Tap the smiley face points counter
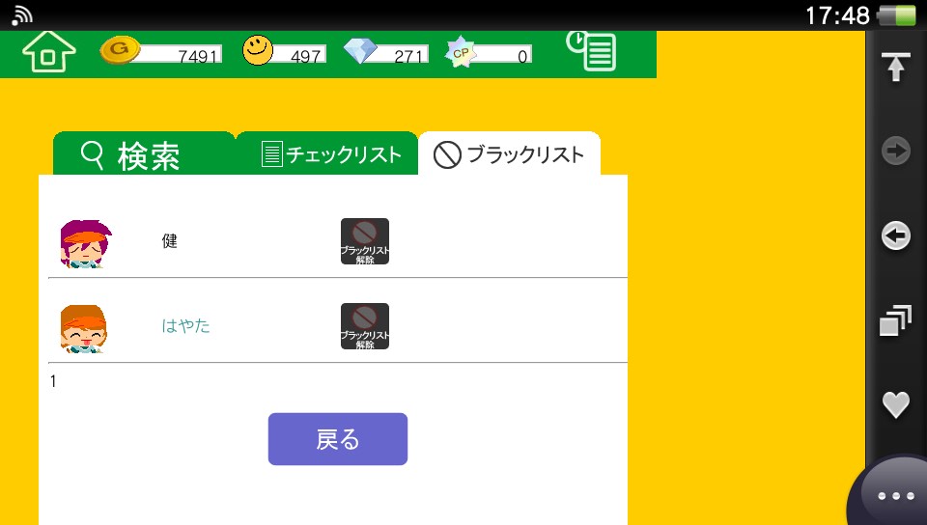Image resolution: width=927 pixels, height=525 pixels. [x=284, y=51]
